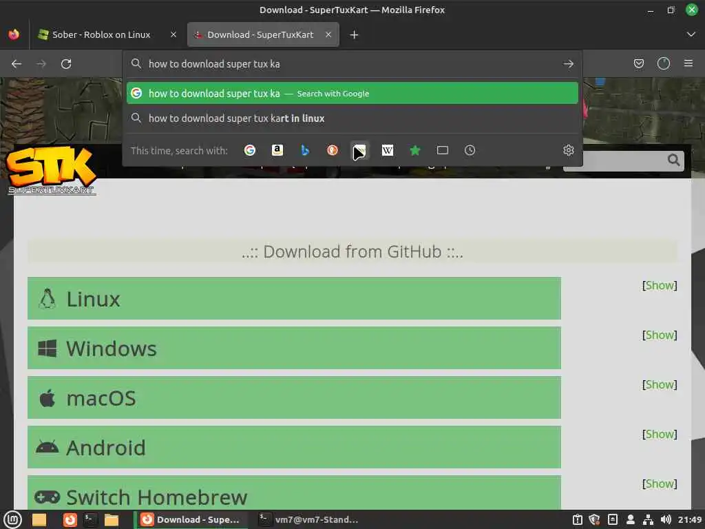Search this time with Bing icon

(305, 150)
